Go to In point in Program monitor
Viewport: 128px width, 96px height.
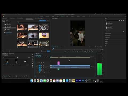pyautogui.click(x=73, y=51)
